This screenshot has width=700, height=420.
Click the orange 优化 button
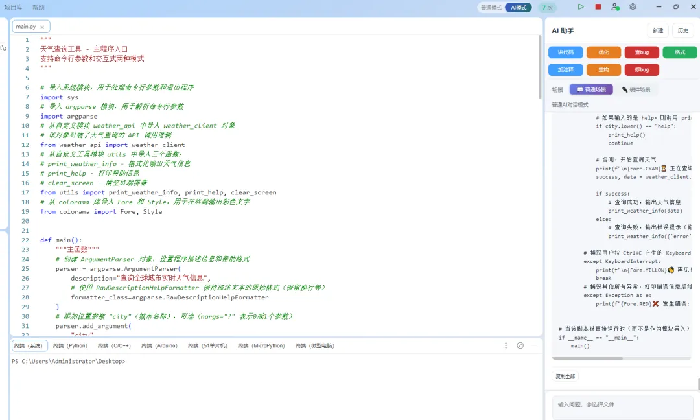pyautogui.click(x=603, y=52)
